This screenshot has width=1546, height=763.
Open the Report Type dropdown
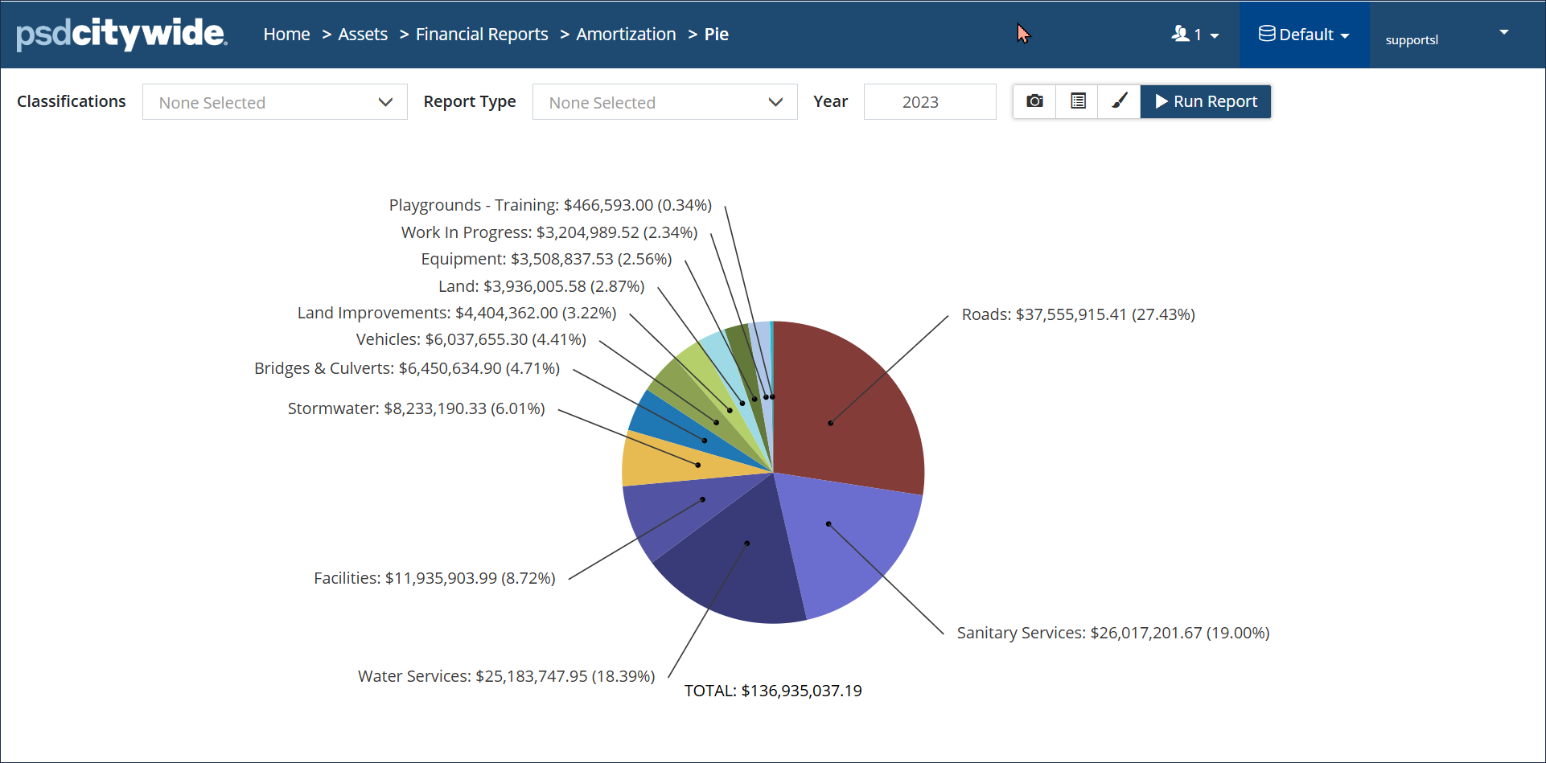(x=664, y=102)
